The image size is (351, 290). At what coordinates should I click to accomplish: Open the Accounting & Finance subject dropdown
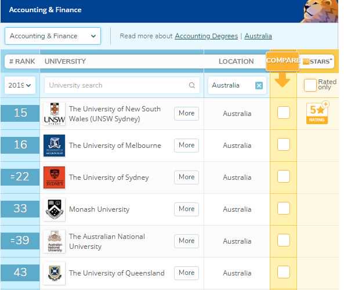coord(52,36)
